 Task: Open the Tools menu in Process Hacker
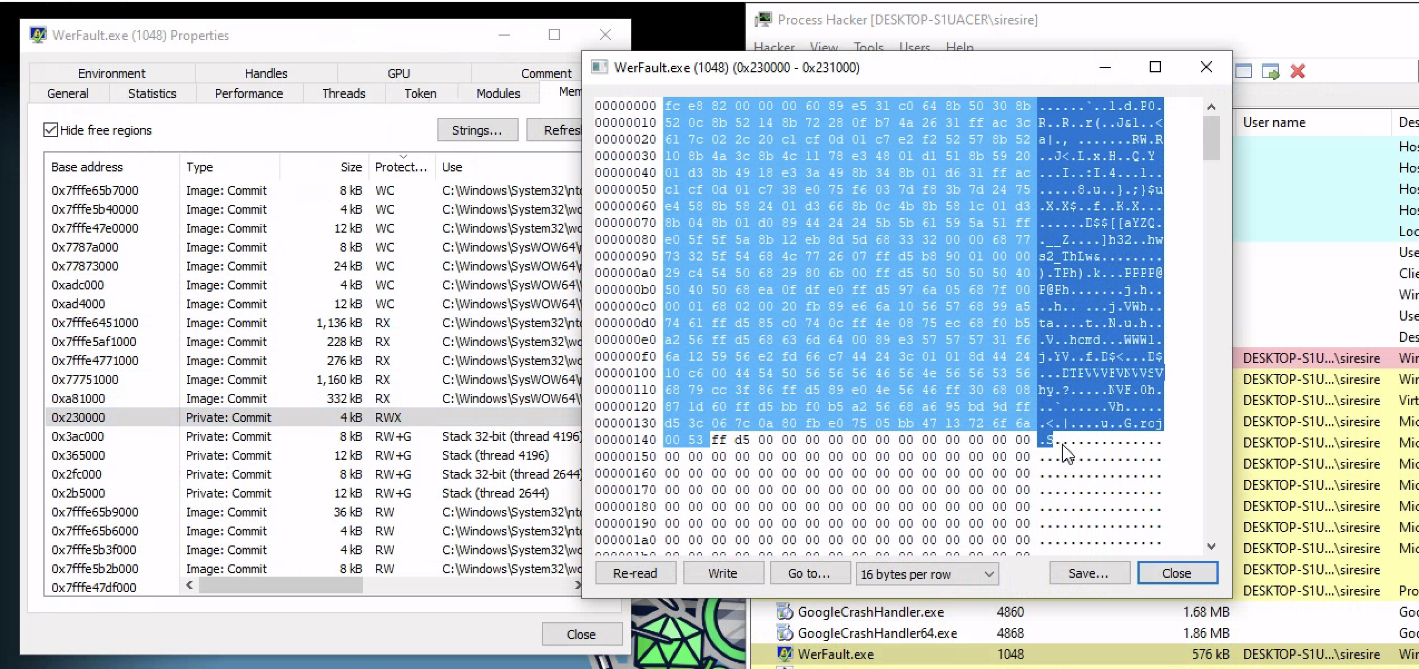pos(869,47)
